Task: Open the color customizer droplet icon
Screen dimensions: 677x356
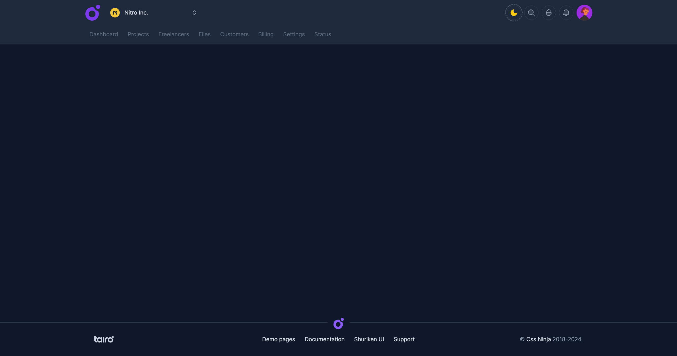Action: [549, 13]
